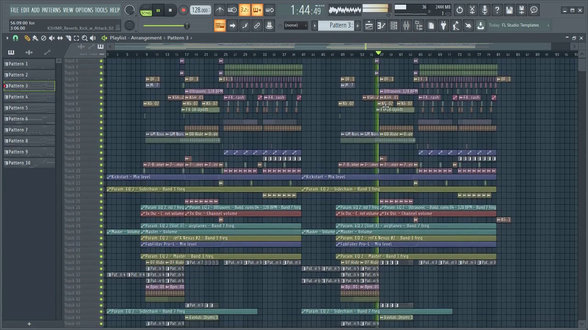588x330 pixels.
Task: Toggle typing keyboard to piano
Action: 220,26
